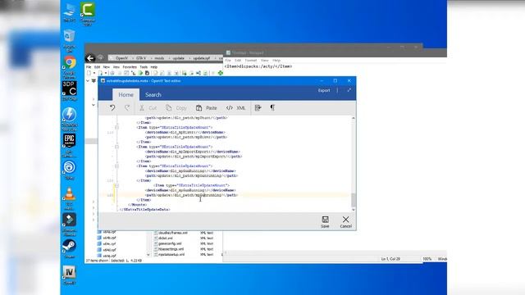
Task: Open the Steam desktop shortcut
Action: pos(69,249)
